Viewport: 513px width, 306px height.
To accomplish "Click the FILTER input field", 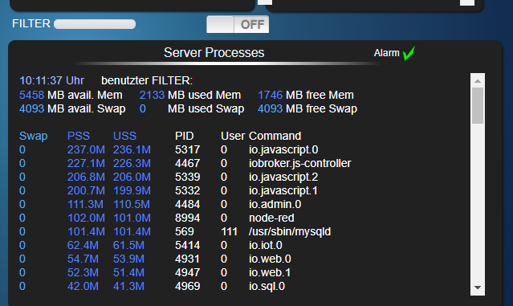I will click(x=95, y=24).
